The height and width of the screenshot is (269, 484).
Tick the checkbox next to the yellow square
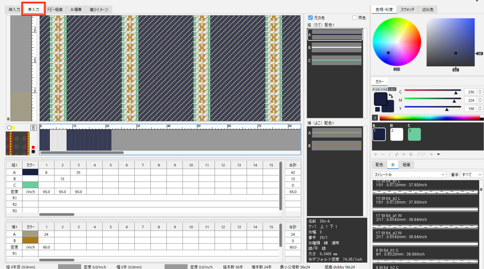tap(9, 127)
